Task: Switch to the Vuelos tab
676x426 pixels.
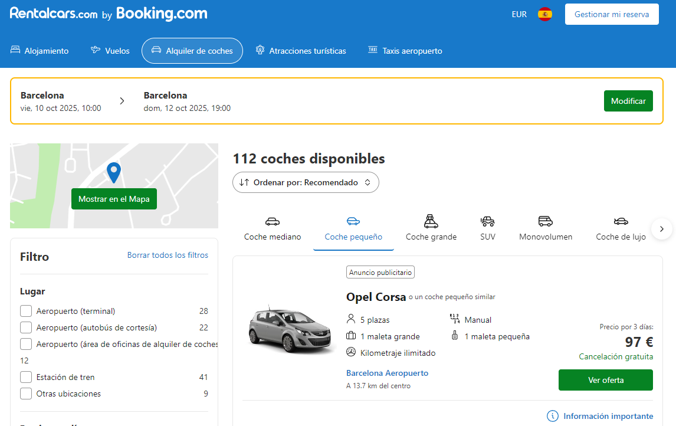Action: point(110,50)
